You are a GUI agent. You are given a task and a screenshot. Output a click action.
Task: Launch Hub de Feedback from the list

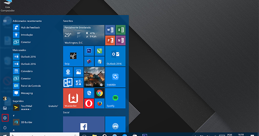(x=36, y=27)
